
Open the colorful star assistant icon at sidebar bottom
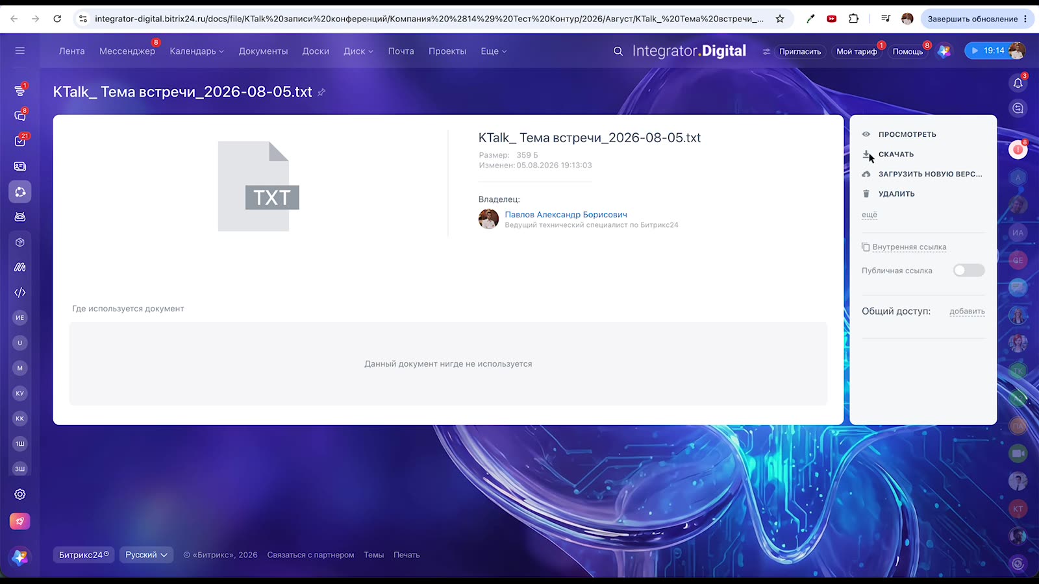20,557
